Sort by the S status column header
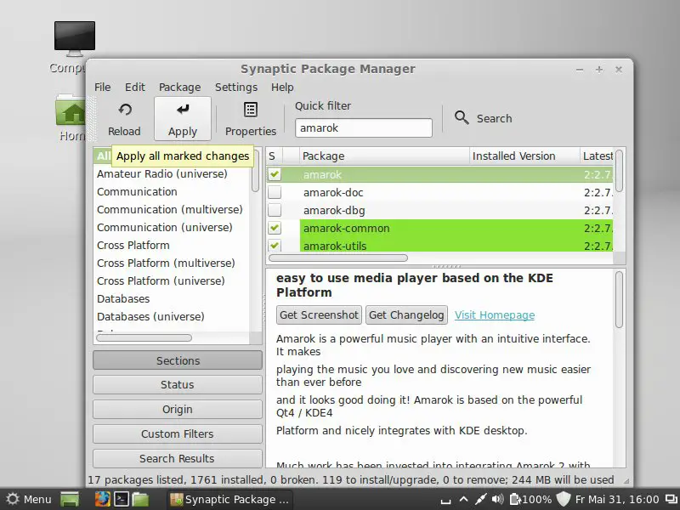 coord(275,156)
